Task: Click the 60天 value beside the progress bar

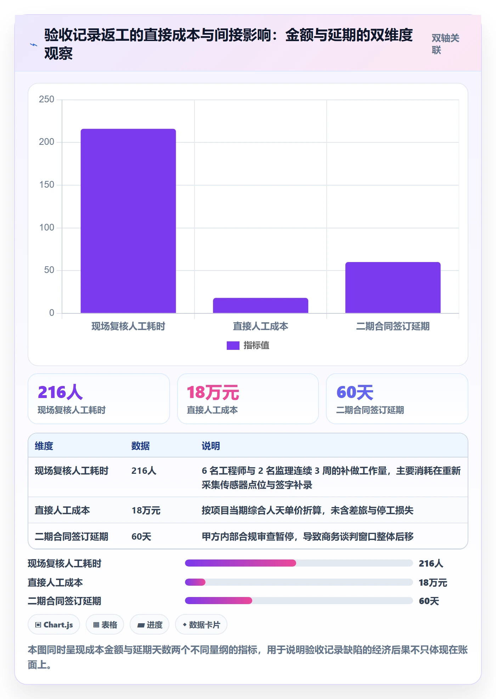Action: [x=429, y=601]
